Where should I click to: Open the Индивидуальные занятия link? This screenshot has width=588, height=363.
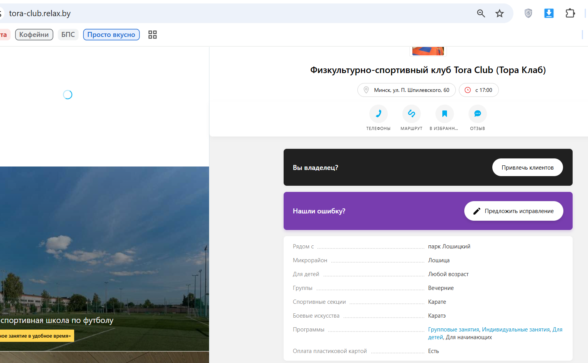point(516,330)
